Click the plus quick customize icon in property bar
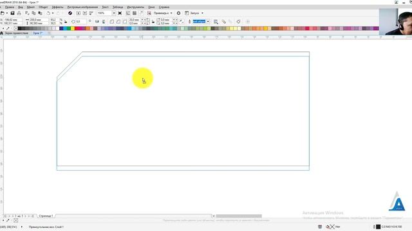Viewport: 412px width, 231px height. click(x=248, y=21)
